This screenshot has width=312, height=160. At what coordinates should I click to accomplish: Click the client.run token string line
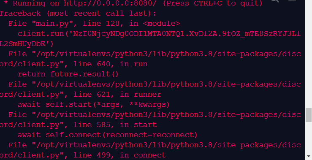click(159, 34)
